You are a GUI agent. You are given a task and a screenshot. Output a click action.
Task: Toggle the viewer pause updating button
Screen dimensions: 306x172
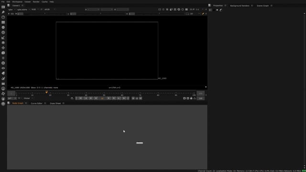click(186, 10)
